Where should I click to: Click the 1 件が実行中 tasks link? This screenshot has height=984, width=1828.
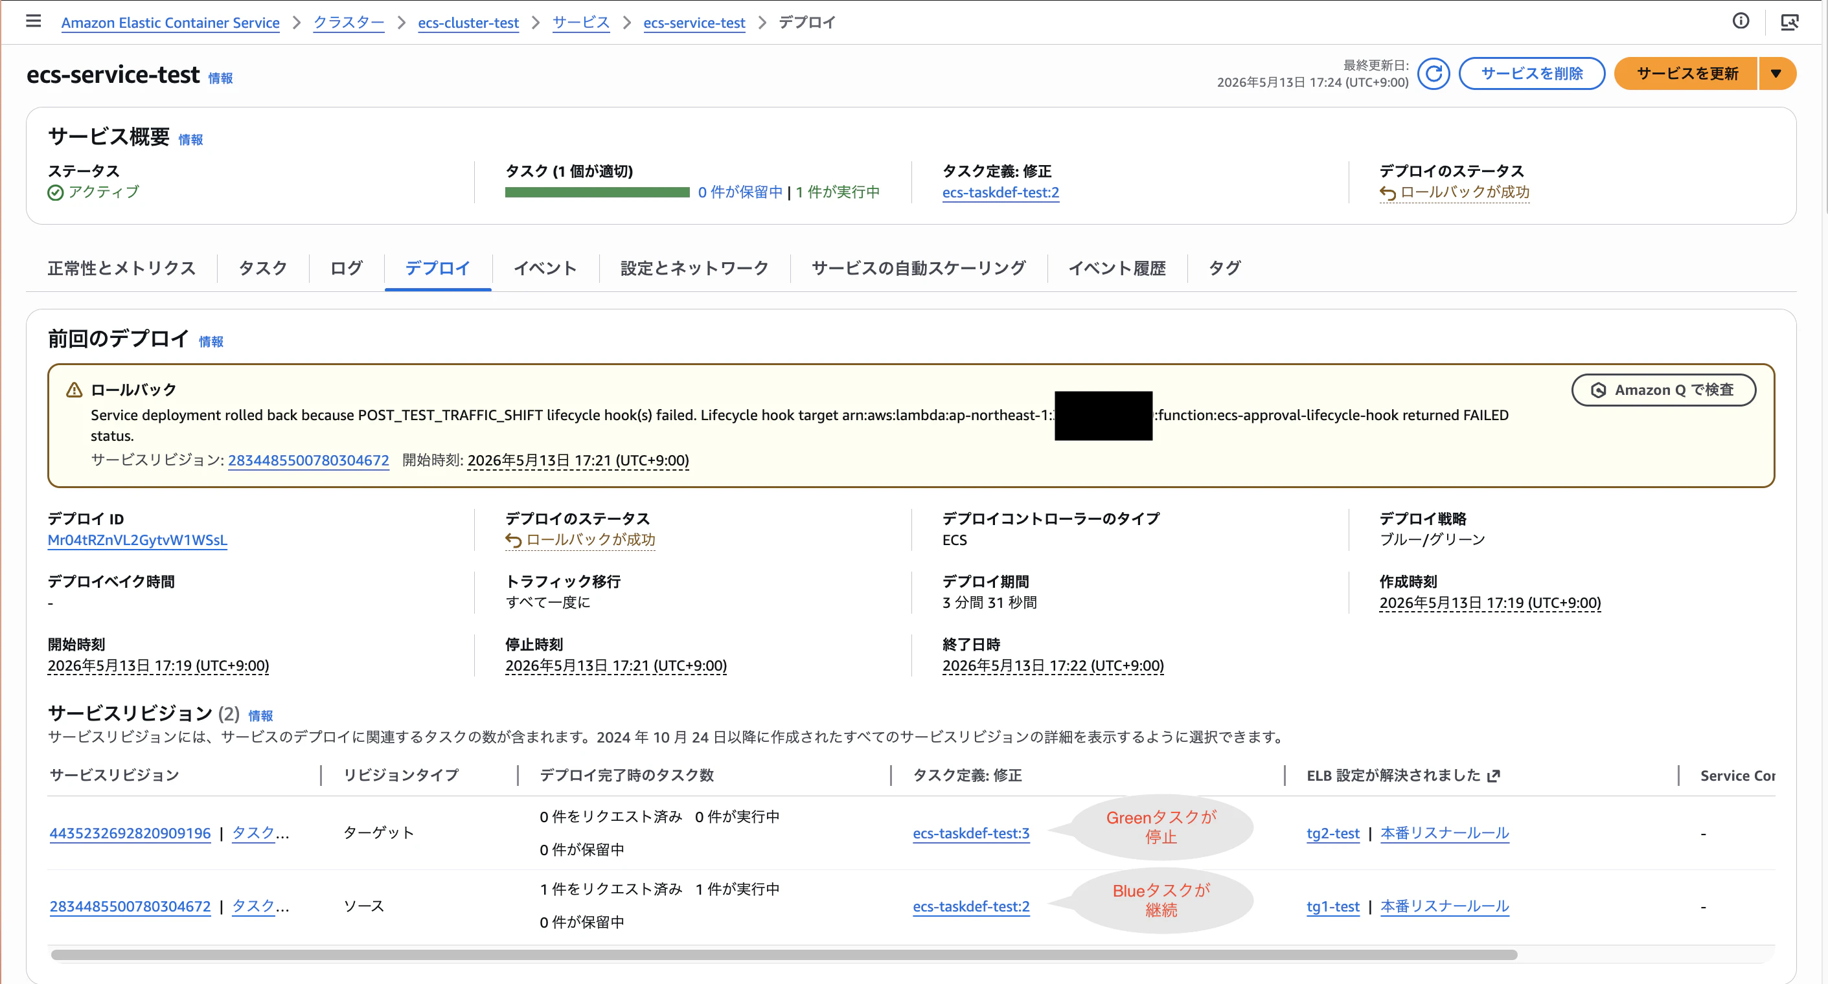coord(838,192)
